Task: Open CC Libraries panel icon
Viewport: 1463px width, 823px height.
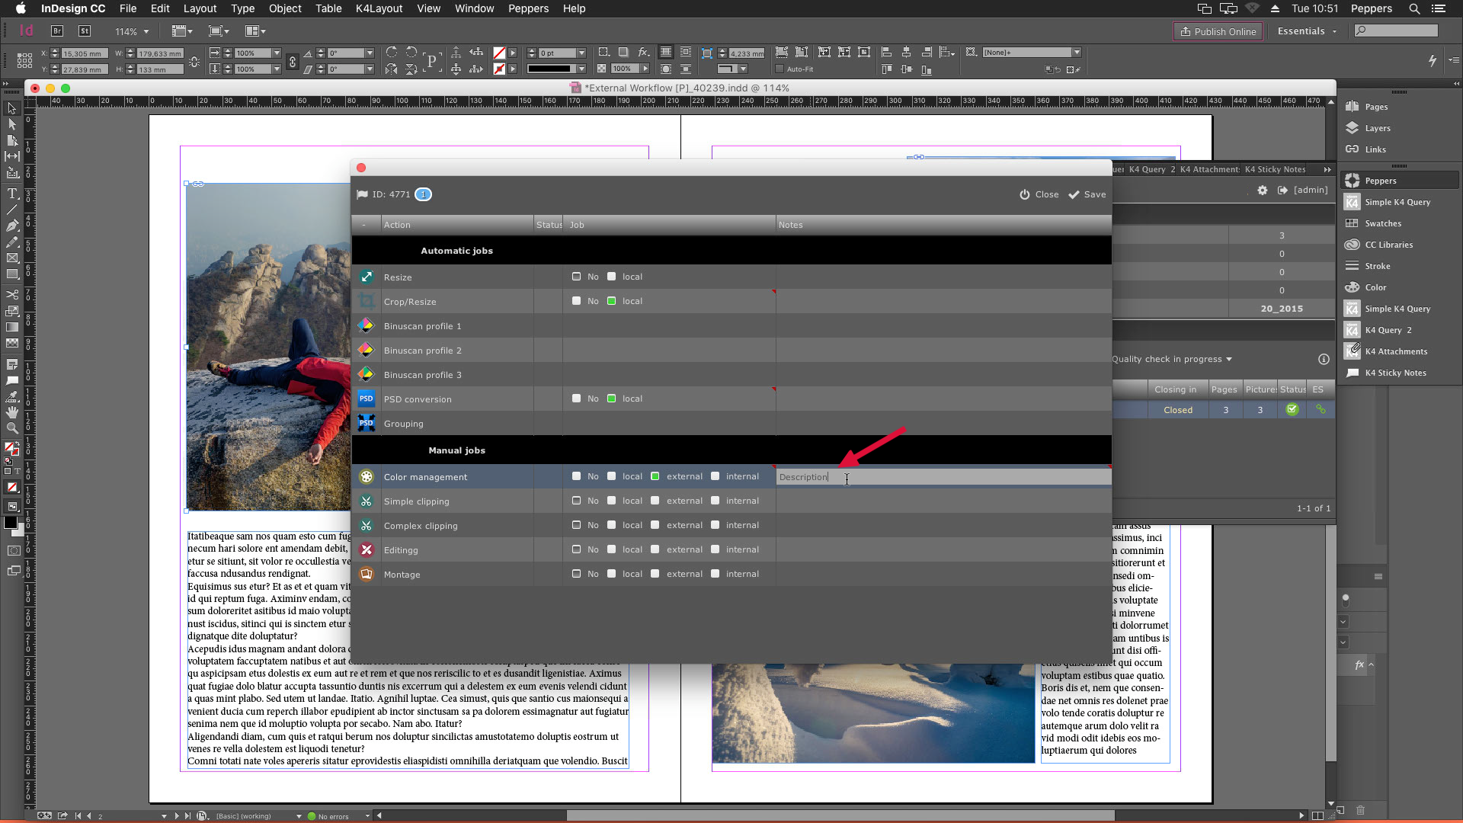Action: [1353, 245]
